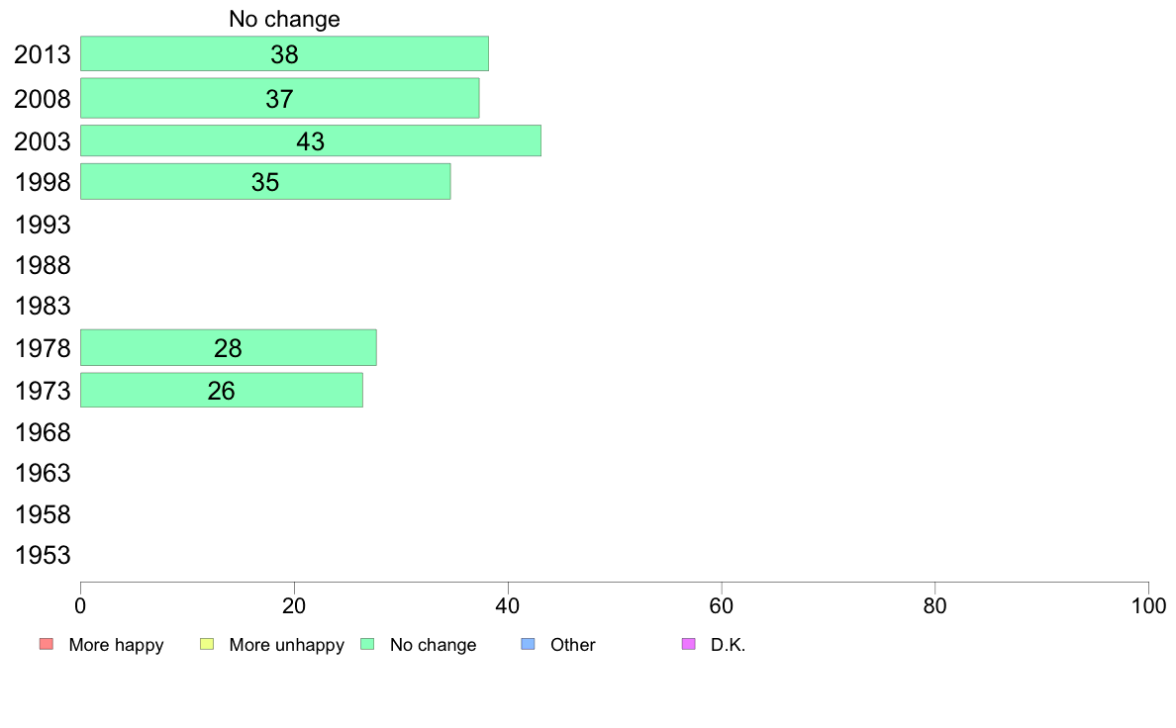Click the red More happy legend swatch
The width and height of the screenshot is (1176, 728).
(x=47, y=644)
